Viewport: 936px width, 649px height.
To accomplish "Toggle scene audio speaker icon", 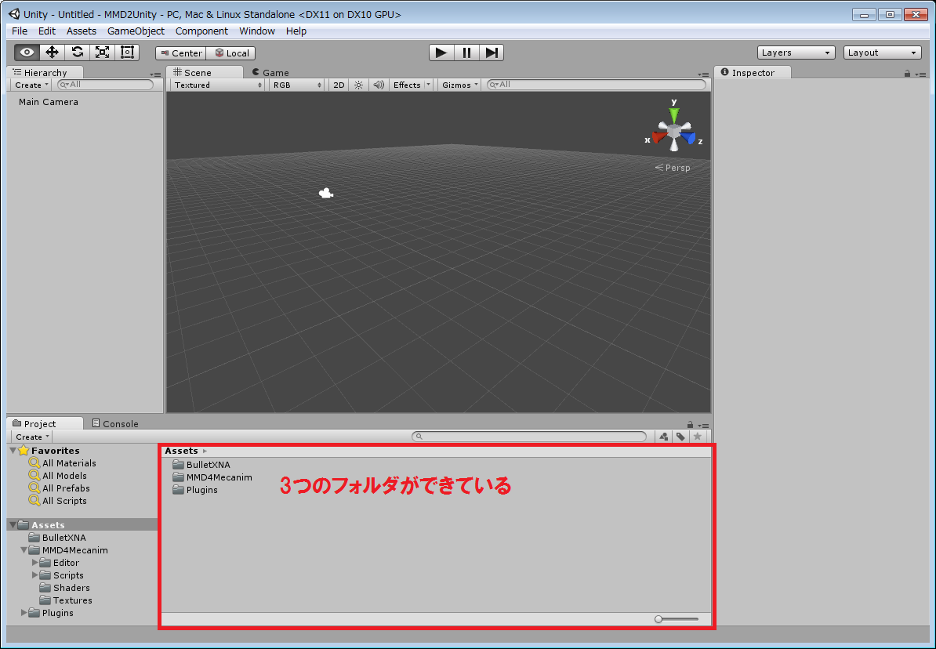I will point(379,85).
